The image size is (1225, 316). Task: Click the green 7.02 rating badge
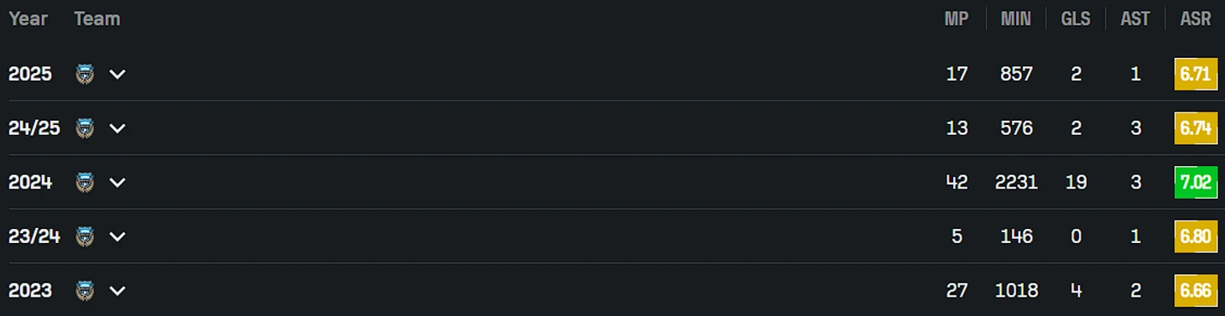coord(1196,182)
